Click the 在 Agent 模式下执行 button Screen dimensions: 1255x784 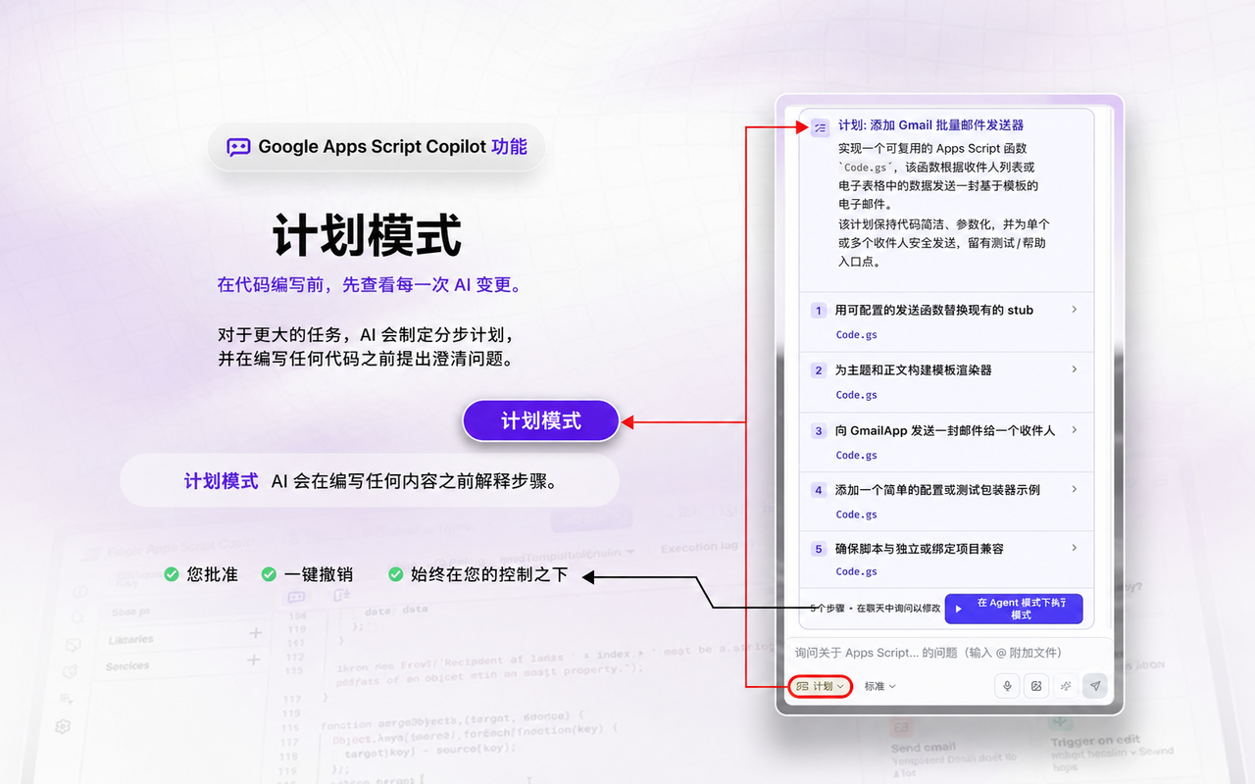pyautogui.click(x=1014, y=609)
